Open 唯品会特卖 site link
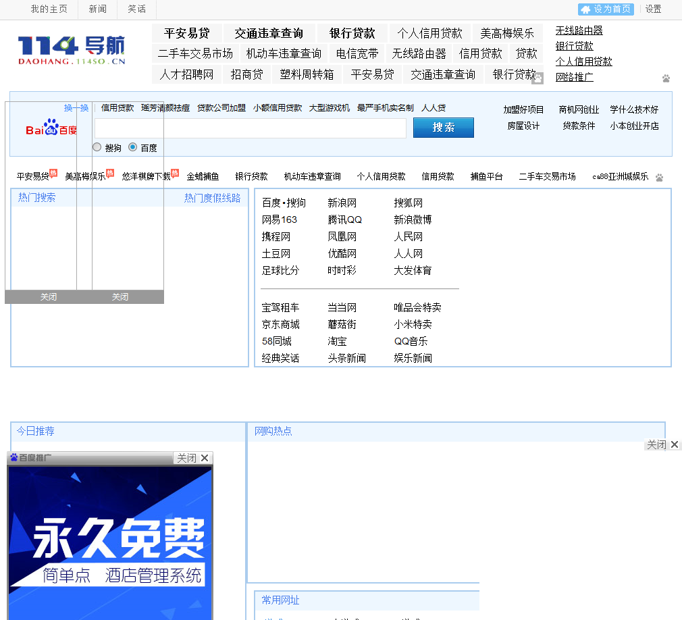682x620 pixels. pos(417,307)
